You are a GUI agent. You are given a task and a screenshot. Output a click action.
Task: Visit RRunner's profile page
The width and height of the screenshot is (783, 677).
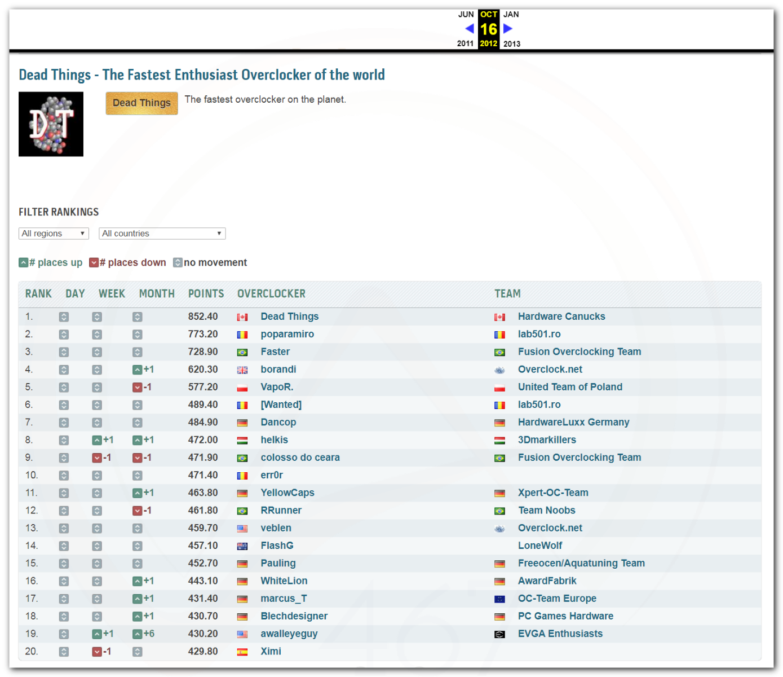(x=281, y=511)
